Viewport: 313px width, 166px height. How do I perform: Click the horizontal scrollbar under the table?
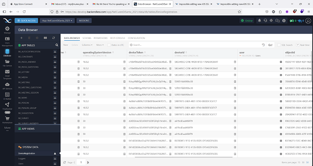(184, 157)
